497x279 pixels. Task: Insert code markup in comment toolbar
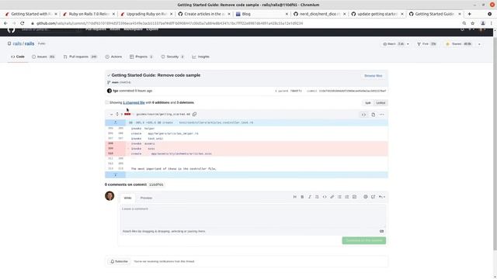(x=325, y=197)
